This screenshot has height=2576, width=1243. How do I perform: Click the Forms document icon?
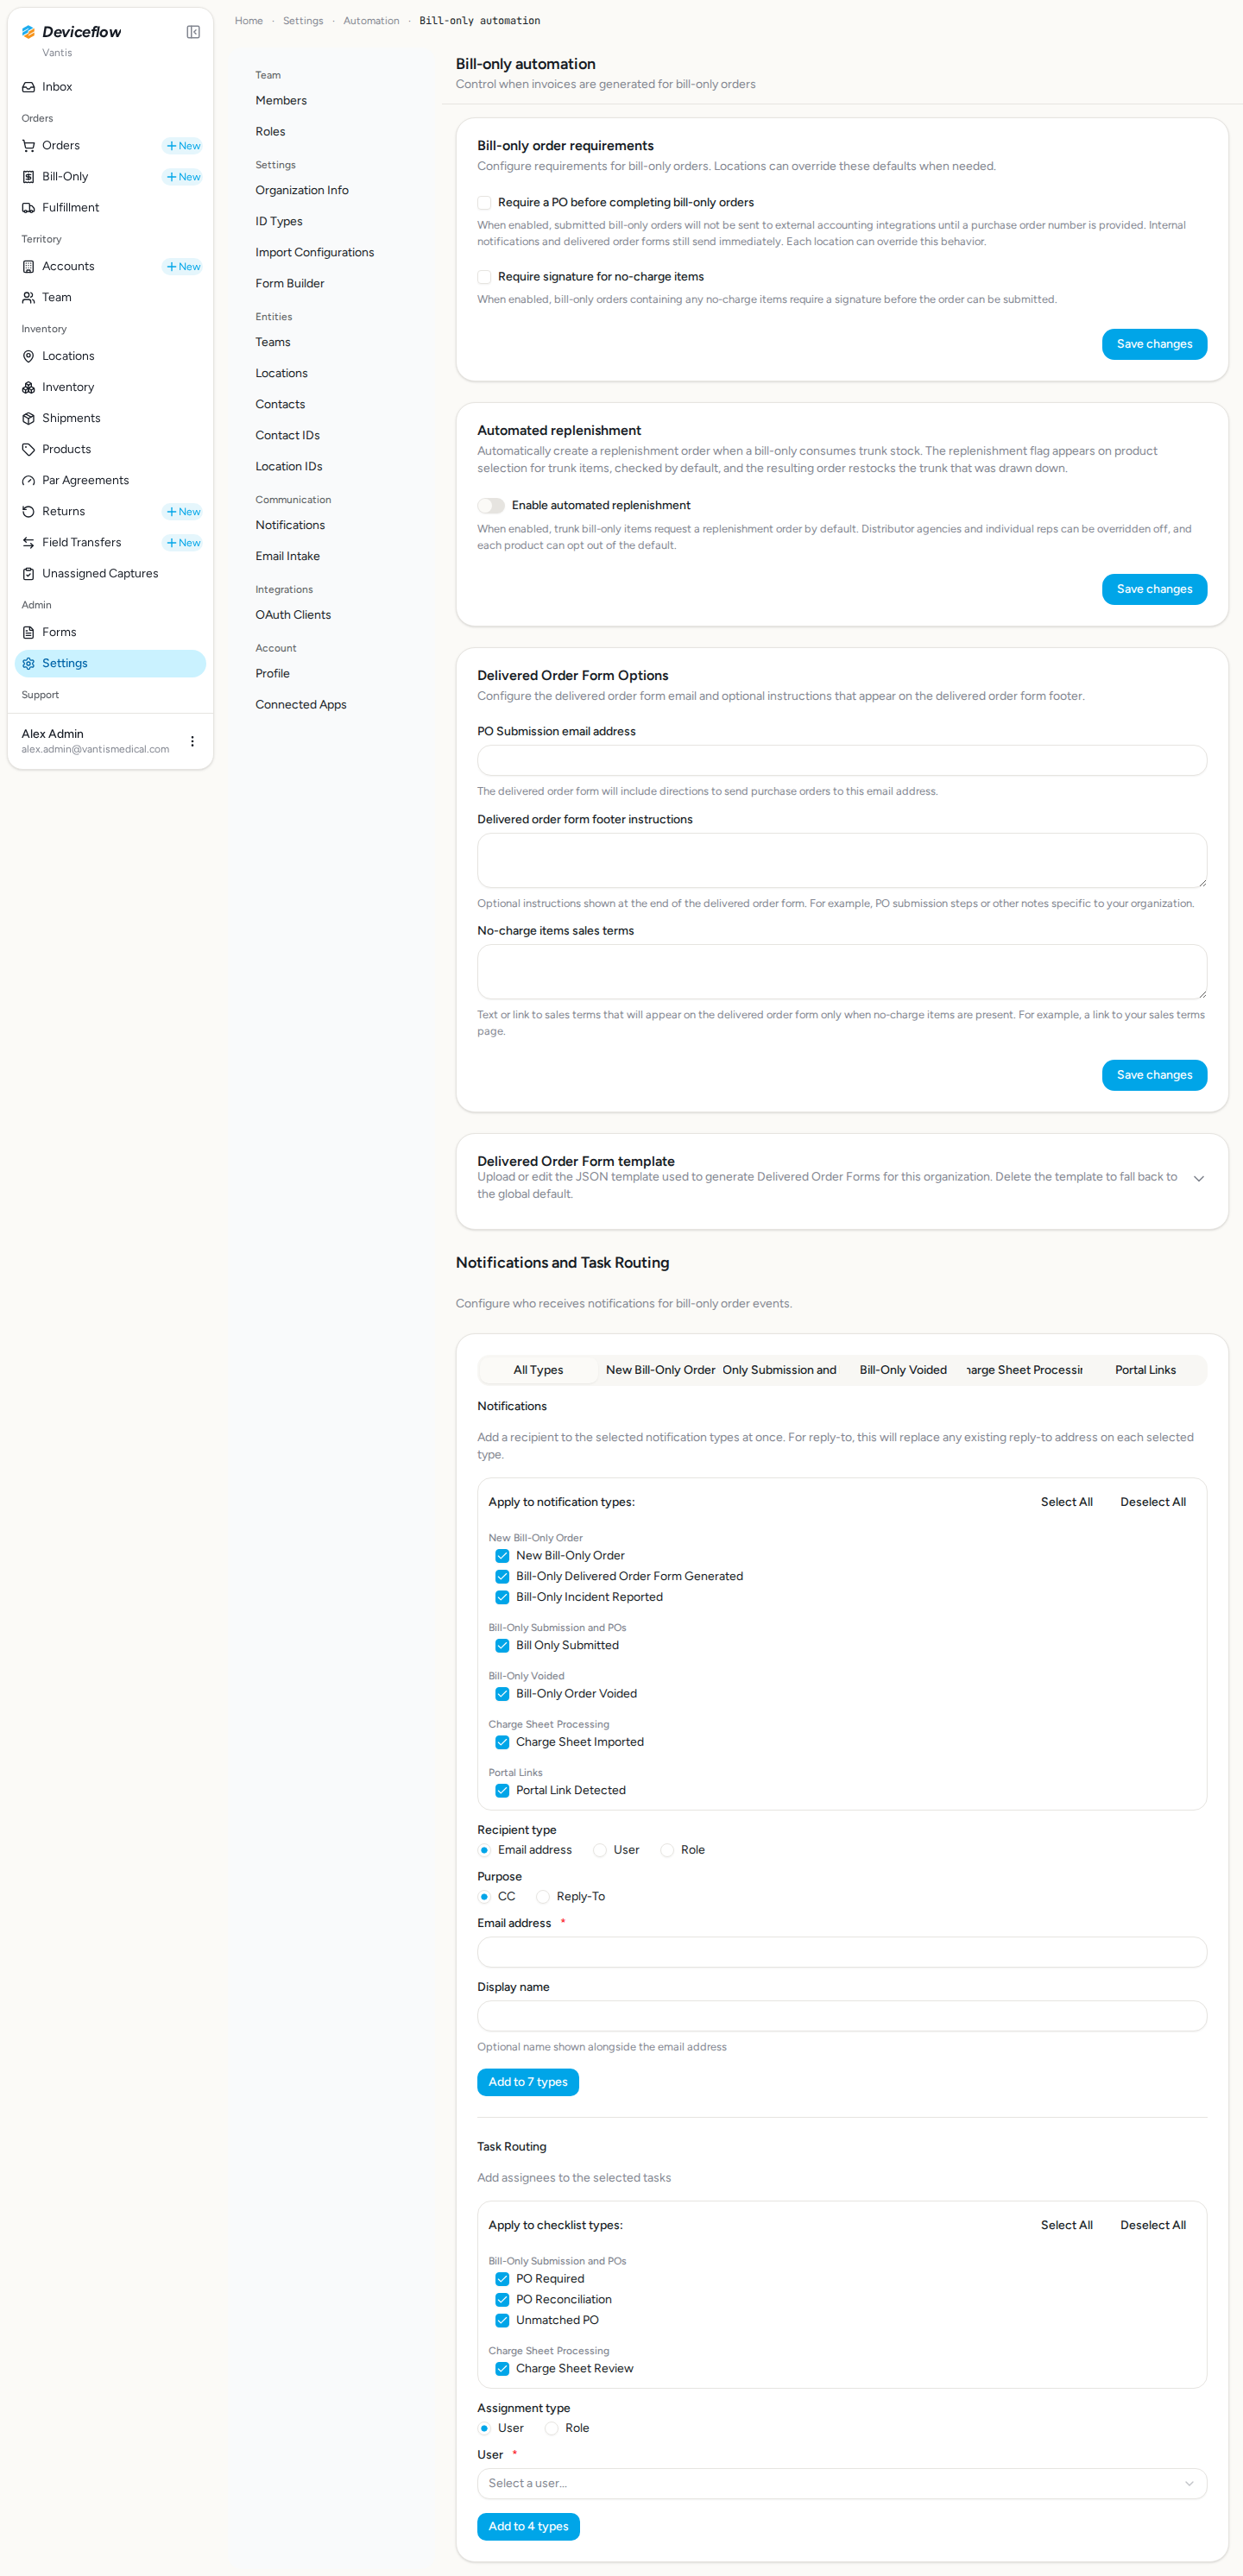[29, 633]
